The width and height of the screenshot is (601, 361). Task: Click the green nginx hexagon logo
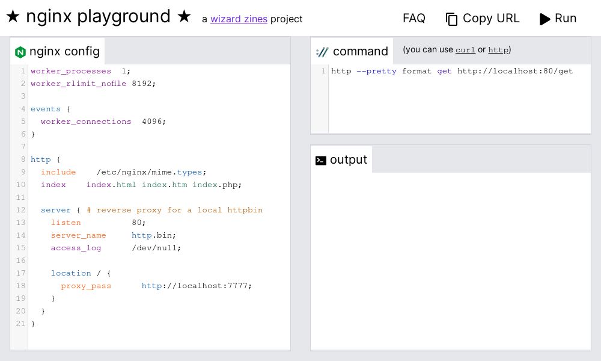(20, 52)
